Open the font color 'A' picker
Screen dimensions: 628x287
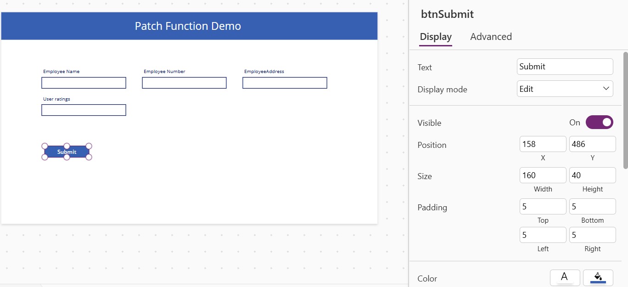point(565,277)
